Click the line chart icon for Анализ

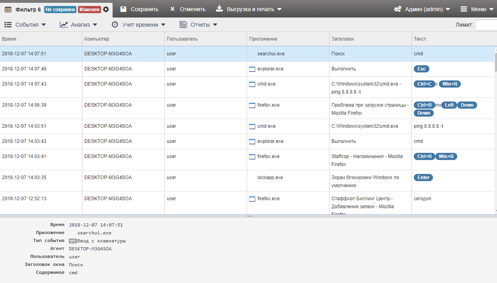pos(64,25)
